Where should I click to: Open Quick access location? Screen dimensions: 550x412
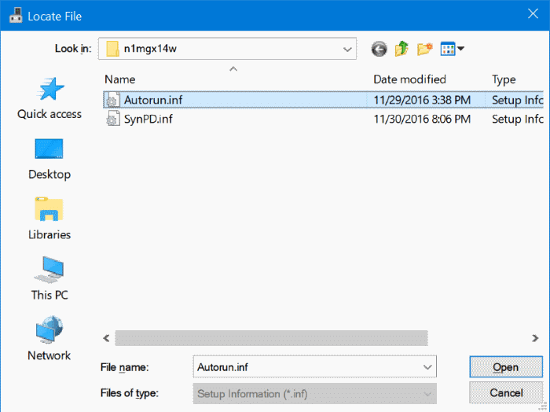pyautogui.click(x=49, y=98)
